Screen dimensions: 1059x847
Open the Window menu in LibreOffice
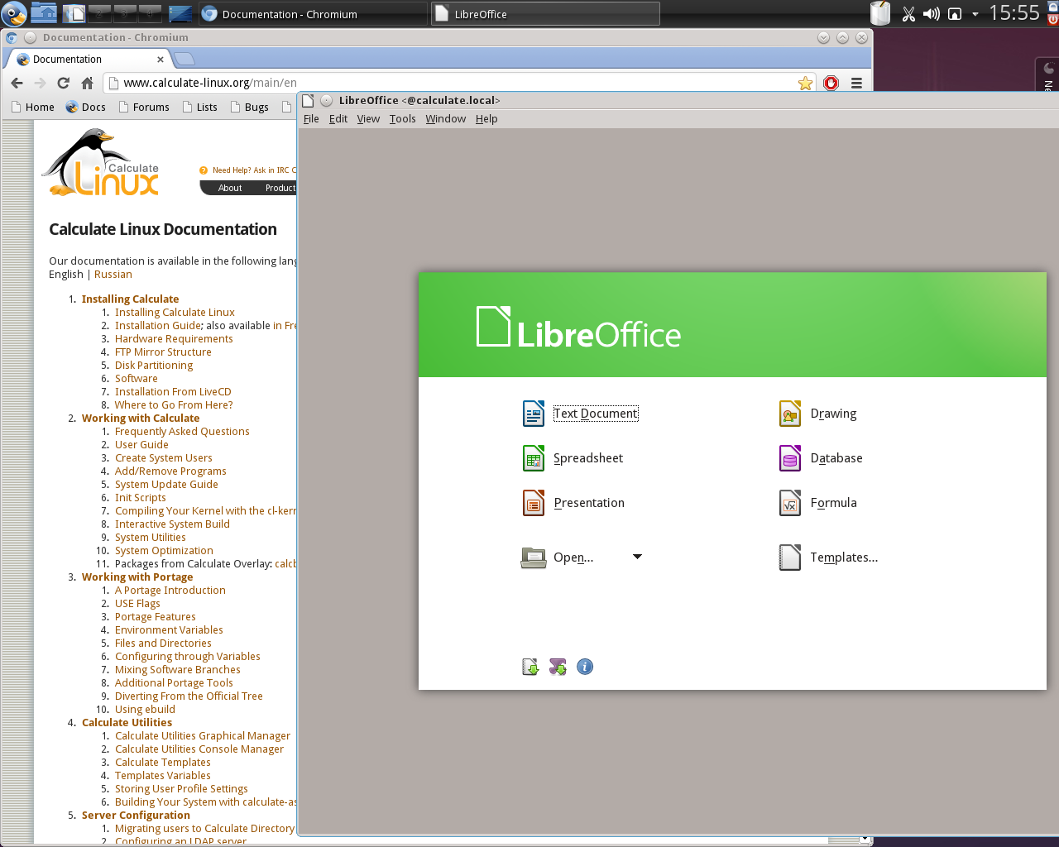[446, 119]
